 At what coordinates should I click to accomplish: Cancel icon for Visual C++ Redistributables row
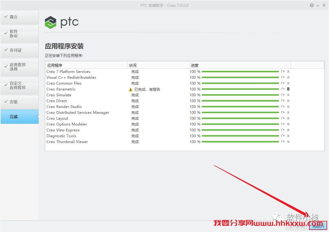coord(288,77)
